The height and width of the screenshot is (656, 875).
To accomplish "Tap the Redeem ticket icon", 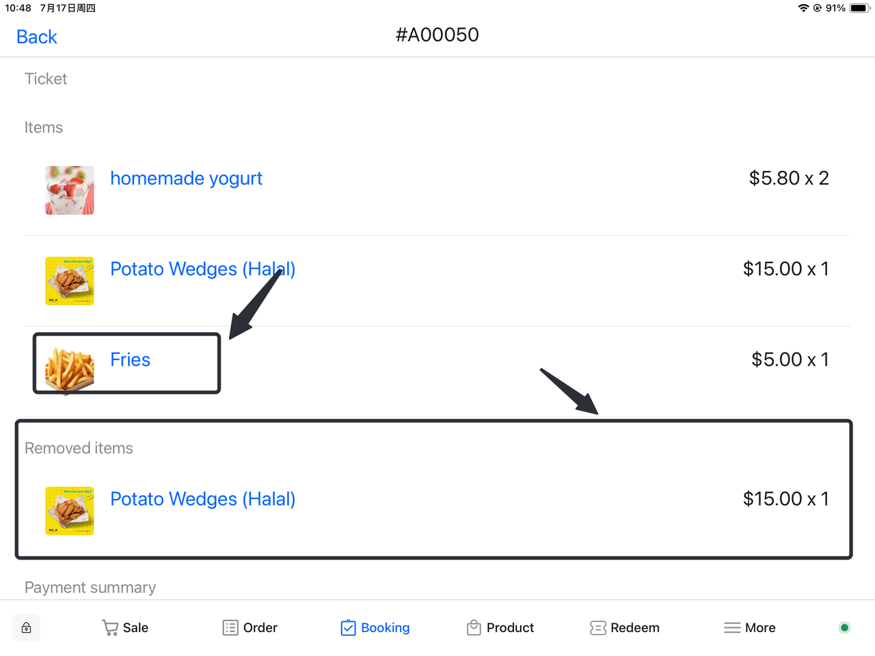I will pyautogui.click(x=597, y=627).
